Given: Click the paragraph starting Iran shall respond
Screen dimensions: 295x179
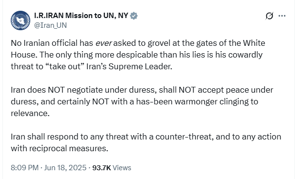Looking at the screenshot, I should [146, 142].
